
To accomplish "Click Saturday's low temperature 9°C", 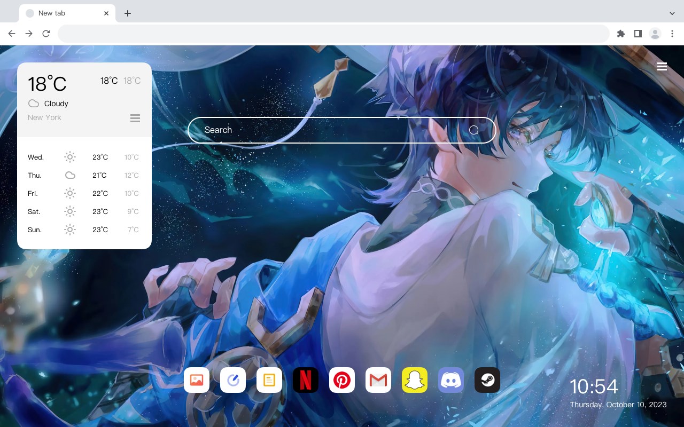I will coord(133,211).
